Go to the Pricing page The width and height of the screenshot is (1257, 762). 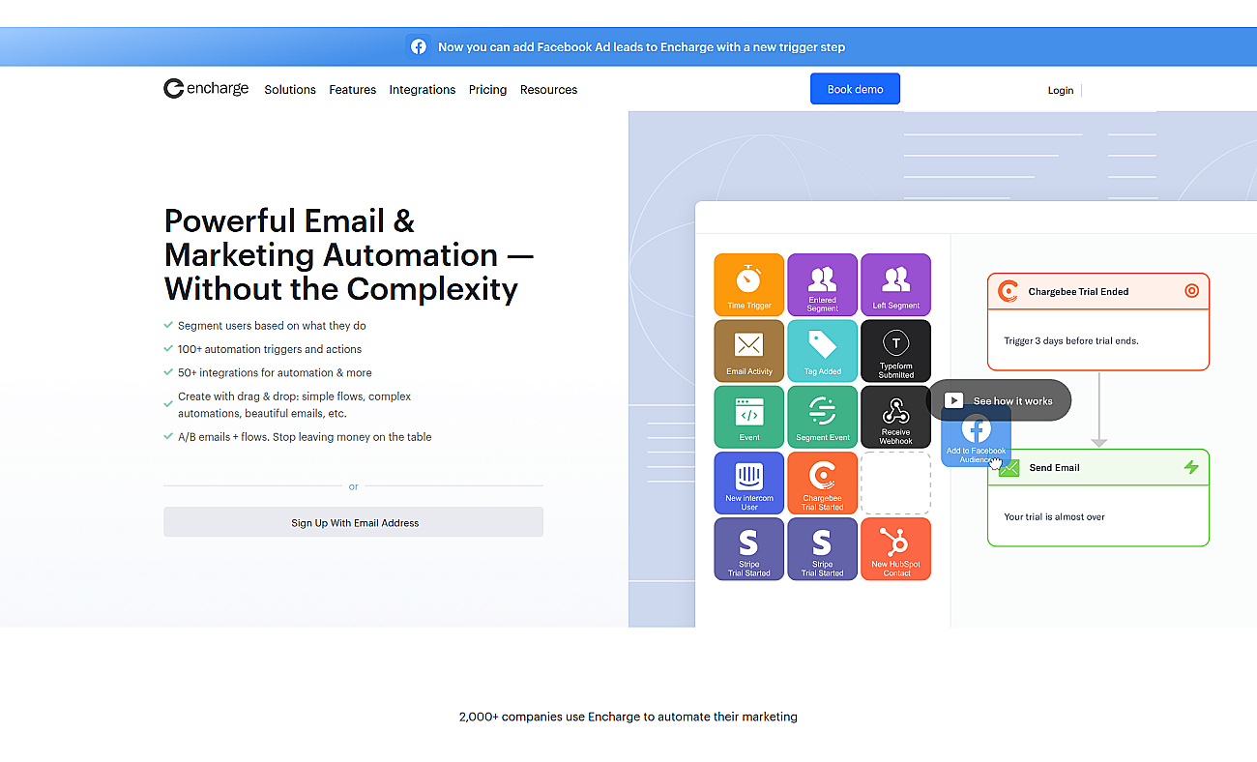click(487, 89)
